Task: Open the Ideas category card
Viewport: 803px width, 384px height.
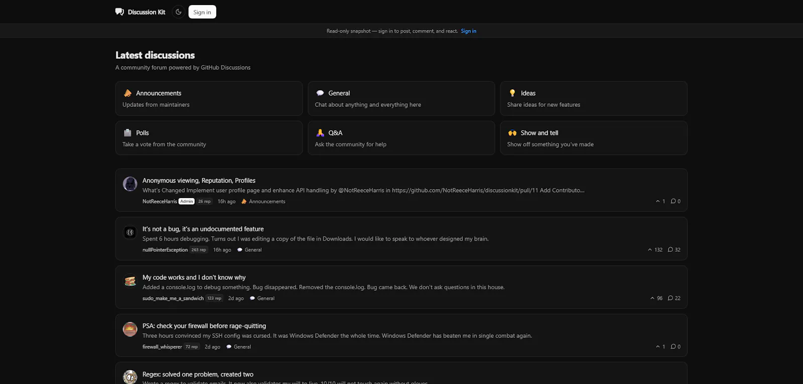Action: [x=594, y=99]
